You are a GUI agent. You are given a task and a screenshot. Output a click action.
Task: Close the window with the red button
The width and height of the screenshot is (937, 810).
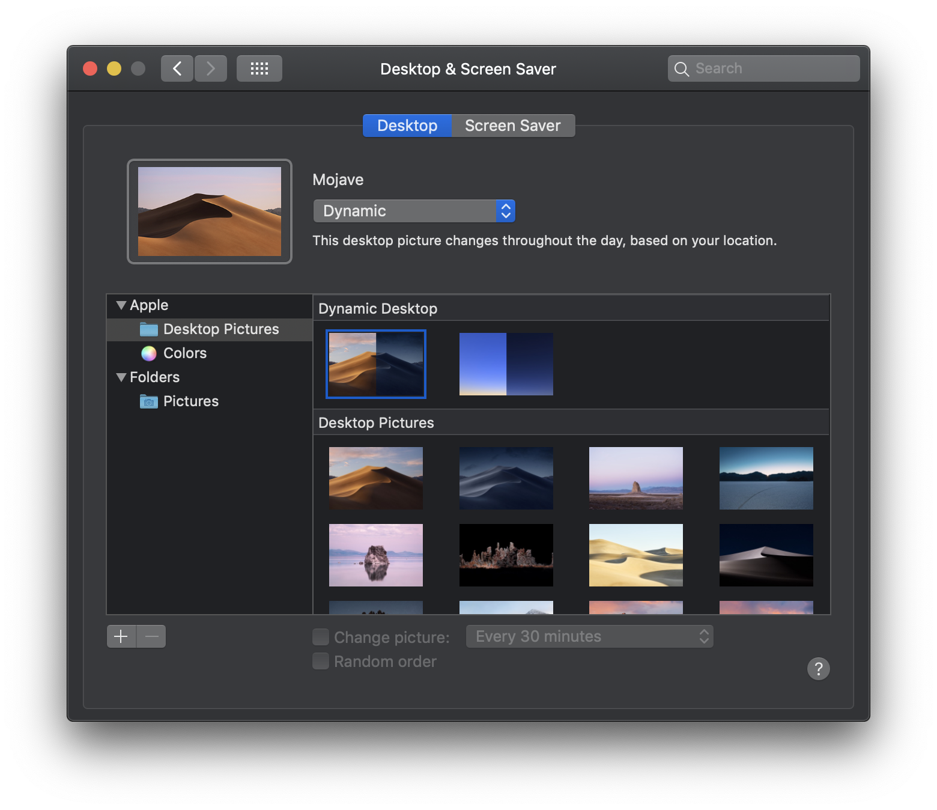pos(90,69)
